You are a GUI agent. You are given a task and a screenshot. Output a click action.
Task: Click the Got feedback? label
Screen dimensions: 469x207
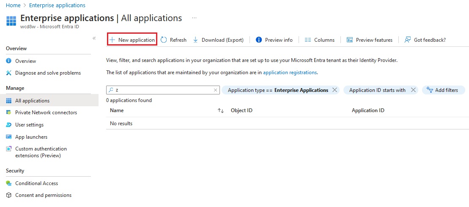tap(430, 40)
